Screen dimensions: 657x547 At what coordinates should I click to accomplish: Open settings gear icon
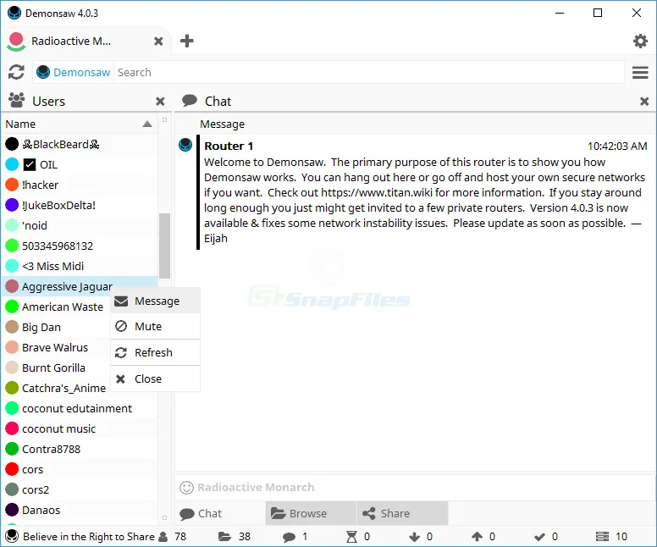click(x=640, y=41)
